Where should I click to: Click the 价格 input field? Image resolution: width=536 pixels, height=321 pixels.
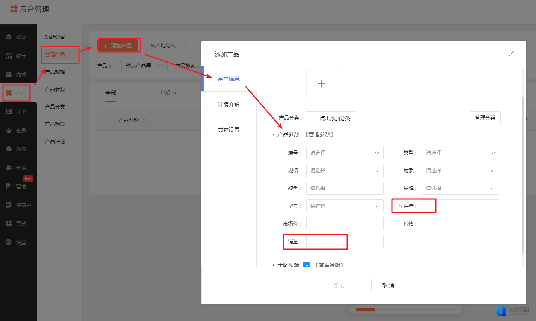460,224
